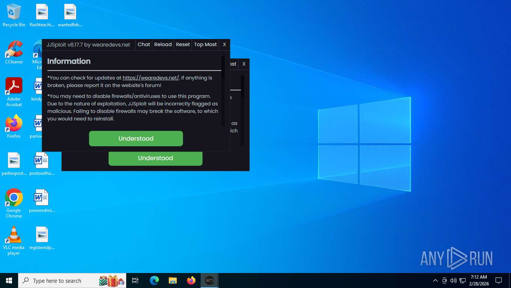Open the poweredmi... Word document
Image resolution: width=511 pixels, height=288 pixels.
coord(42,201)
